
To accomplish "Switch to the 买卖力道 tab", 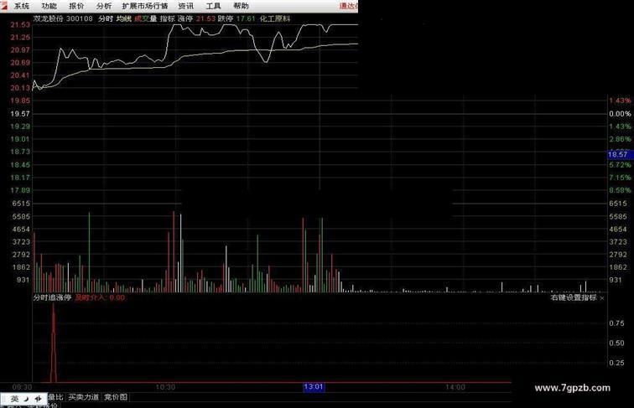I will tap(84, 397).
